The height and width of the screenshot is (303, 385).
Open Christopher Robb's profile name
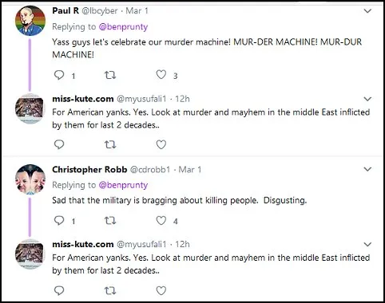coord(89,170)
